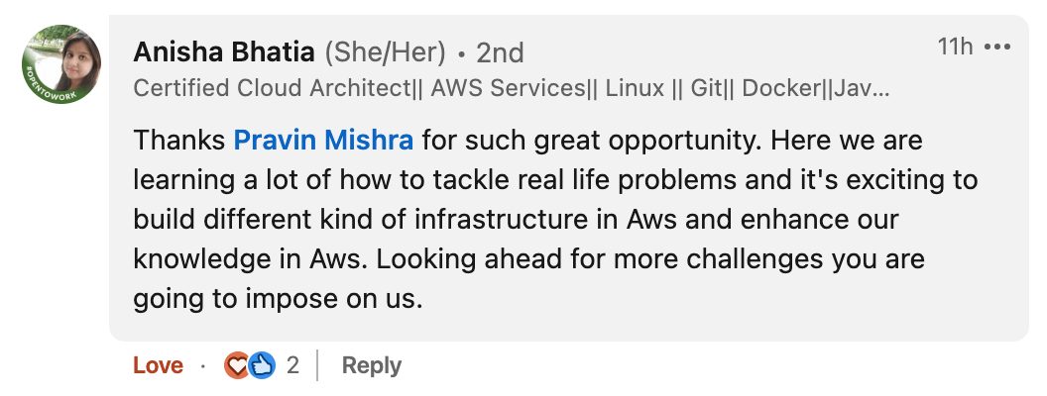The height and width of the screenshot is (396, 1047).
Task: Click the heart love reaction icon
Action: pos(237,365)
